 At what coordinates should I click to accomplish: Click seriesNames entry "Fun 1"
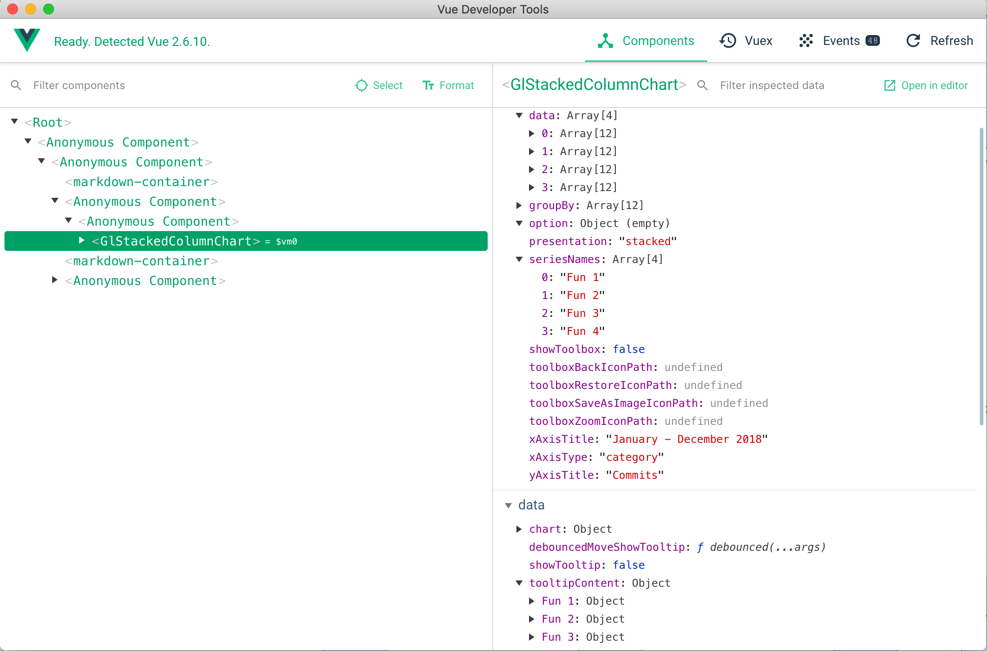tap(583, 277)
